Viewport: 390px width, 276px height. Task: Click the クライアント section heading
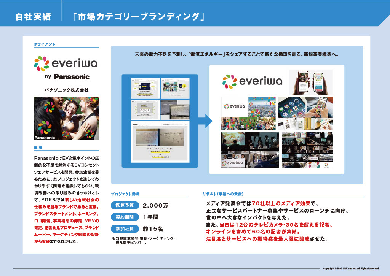(x=45, y=44)
